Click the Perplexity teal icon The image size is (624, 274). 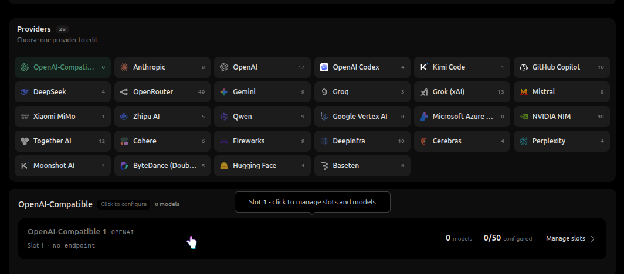pos(524,141)
